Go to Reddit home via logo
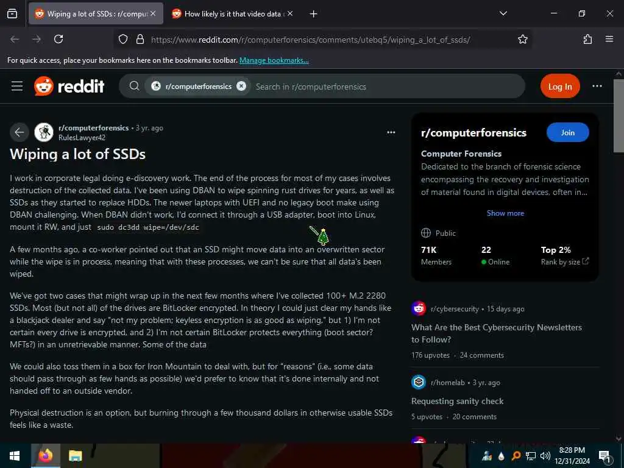This screenshot has height=468, width=624. pyautogui.click(x=69, y=86)
